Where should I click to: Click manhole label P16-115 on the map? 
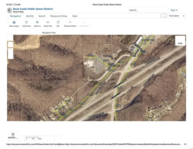click(x=90, y=95)
